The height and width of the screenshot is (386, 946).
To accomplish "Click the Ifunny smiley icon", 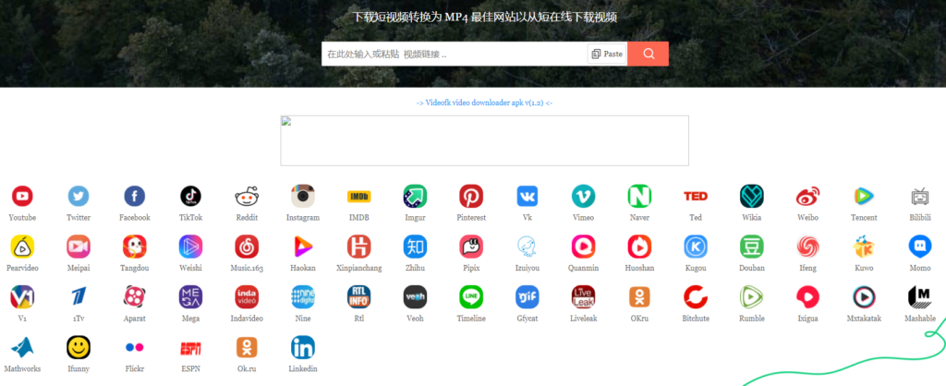I will (79, 347).
